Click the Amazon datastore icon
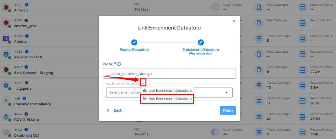Screen dimensions: 336x139 (5, 7)
